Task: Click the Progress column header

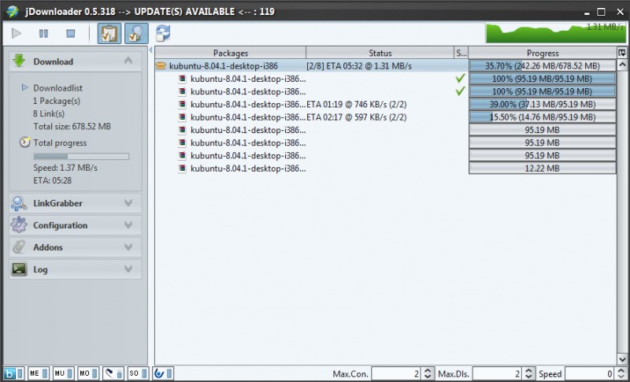Action: pos(543,53)
